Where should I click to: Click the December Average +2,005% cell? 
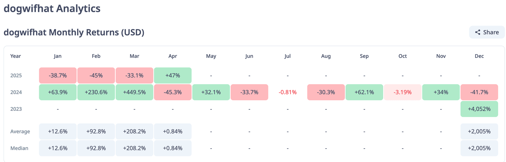pyautogui.click(x=479, y=132)
